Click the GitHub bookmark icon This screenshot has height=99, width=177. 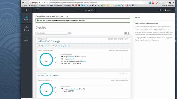tap(96, 5)
